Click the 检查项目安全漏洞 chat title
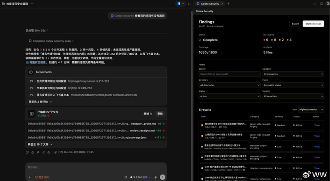This screenshot has height=181, width=330. pos(17,4)
